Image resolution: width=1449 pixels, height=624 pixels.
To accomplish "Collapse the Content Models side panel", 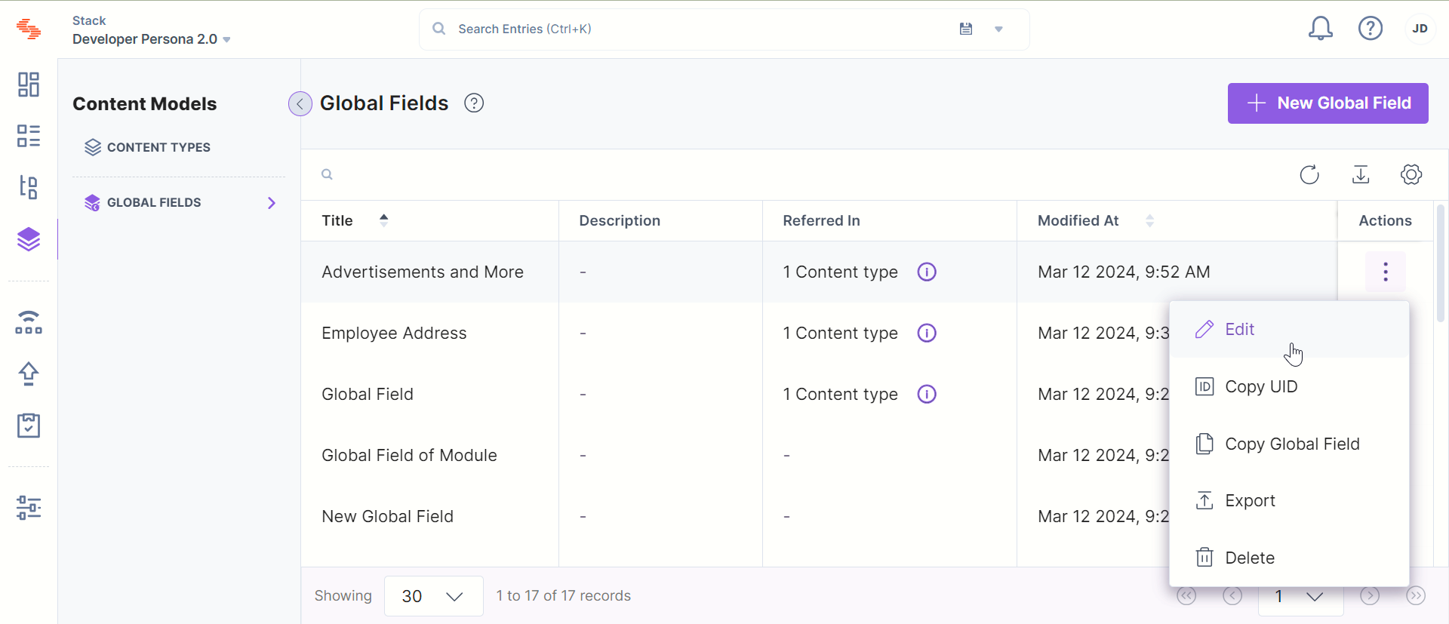I will click(x=300, y=103).
